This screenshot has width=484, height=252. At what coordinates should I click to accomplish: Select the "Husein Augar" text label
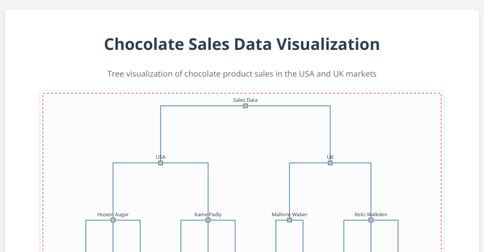click(x=113, y=214)
